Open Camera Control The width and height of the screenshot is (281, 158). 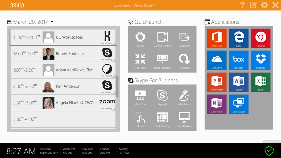(162, 39)
